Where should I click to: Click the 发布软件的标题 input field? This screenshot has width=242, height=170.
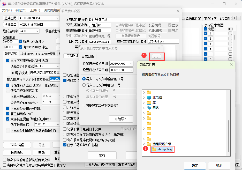click(134, 19)
